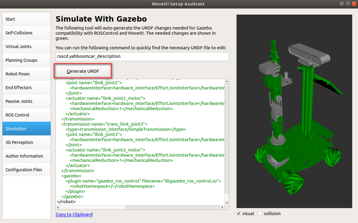Click the robotNamespace line in URDF

pyautogui.click(x=112, y=186)
